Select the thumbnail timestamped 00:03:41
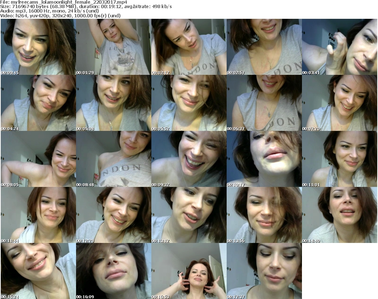378x299 pixels. coord(340,47)
